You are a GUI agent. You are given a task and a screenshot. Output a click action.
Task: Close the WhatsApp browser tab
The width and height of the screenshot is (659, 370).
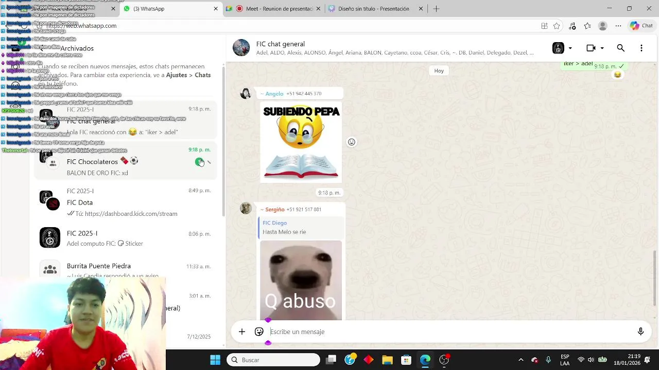216,9
